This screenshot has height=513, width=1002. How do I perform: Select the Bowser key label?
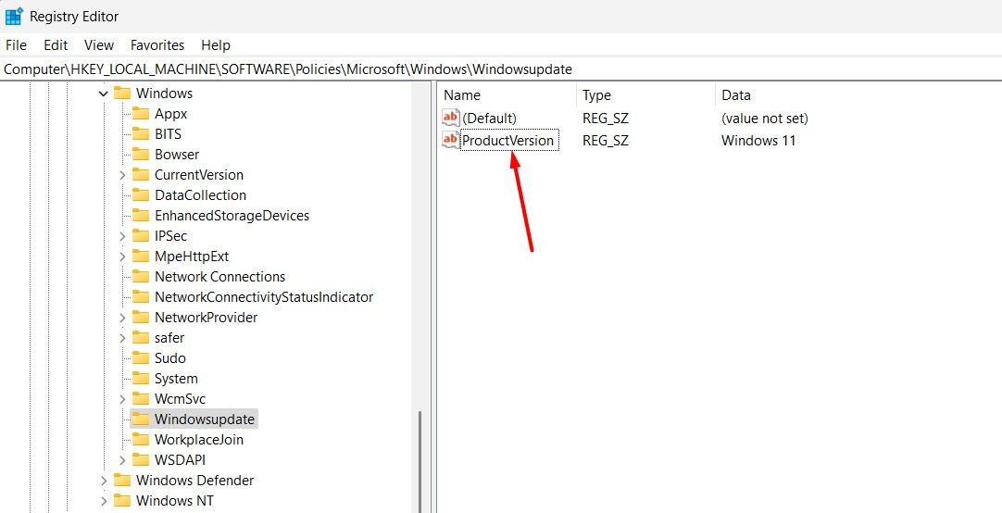click(177, 155)
